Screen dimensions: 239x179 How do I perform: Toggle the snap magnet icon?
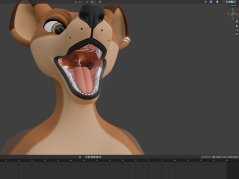[92, 1]
